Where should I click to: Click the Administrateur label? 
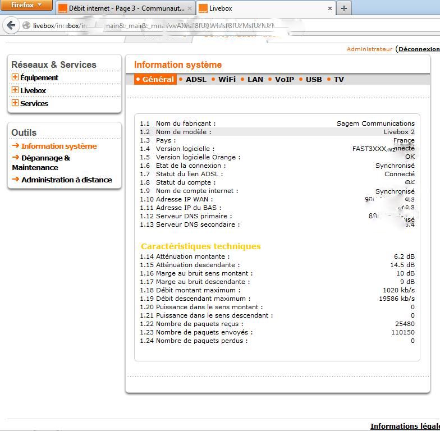[369, 49]
